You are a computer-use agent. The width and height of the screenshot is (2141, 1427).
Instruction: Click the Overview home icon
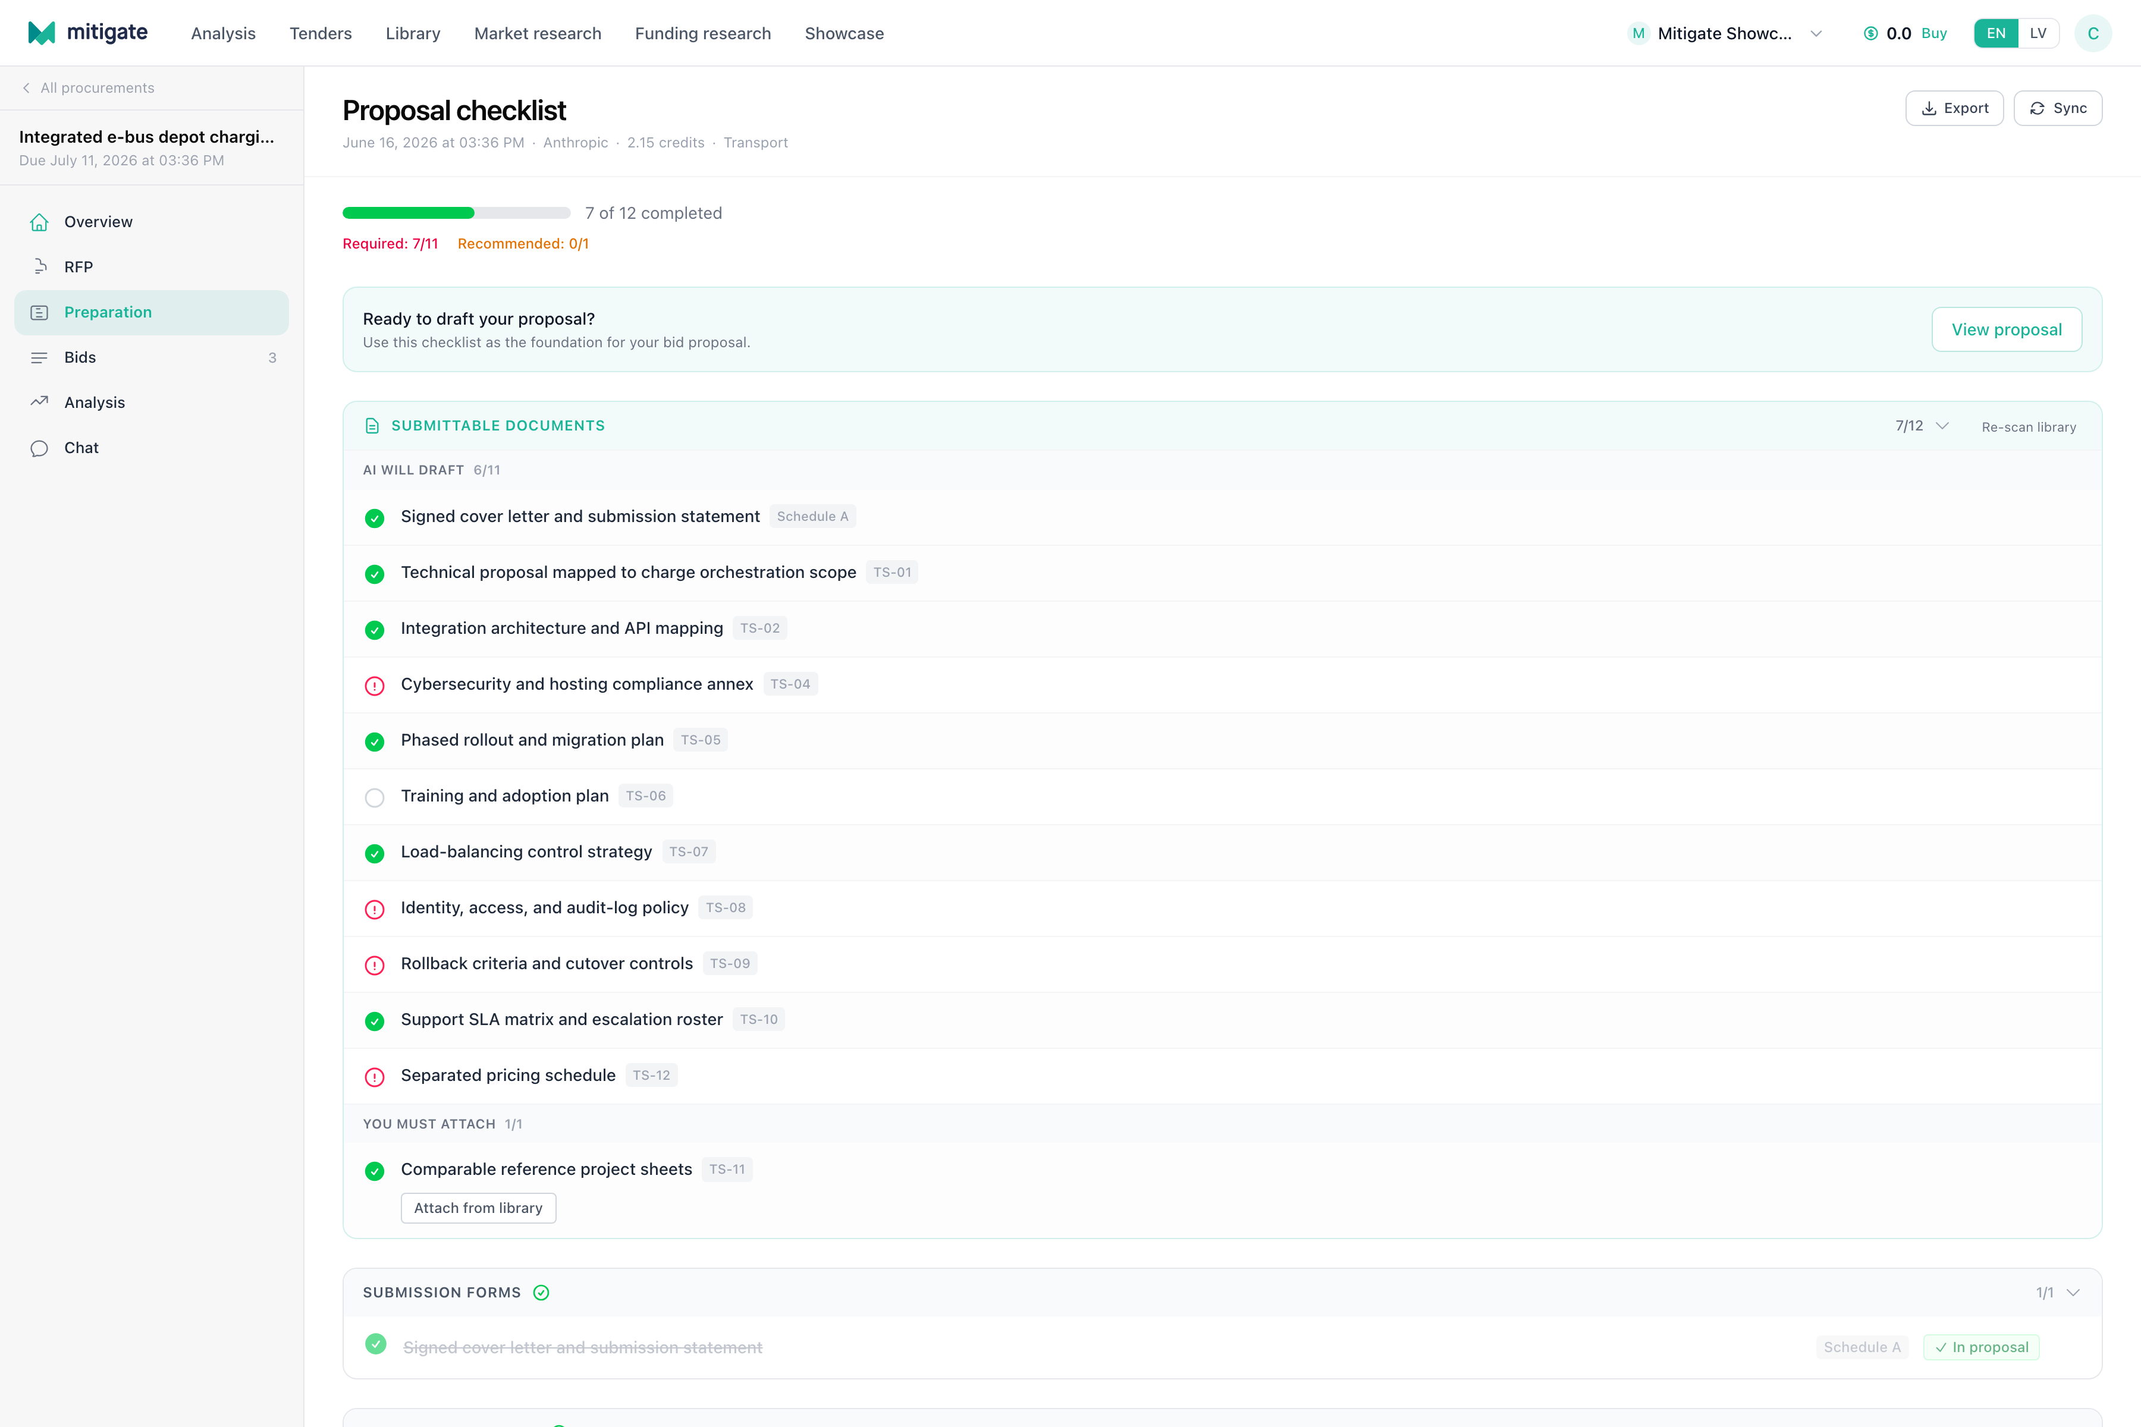tap(39, 222)
